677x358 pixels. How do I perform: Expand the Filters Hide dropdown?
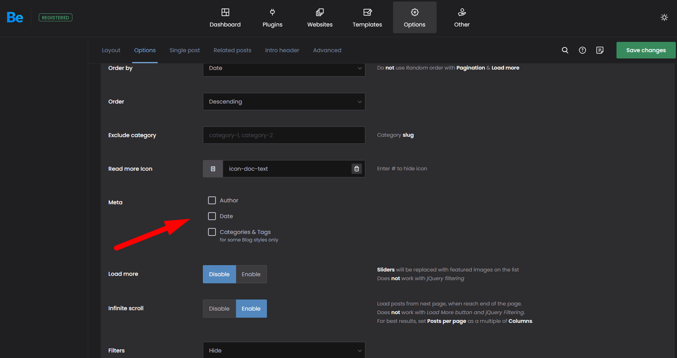point(284,350)
